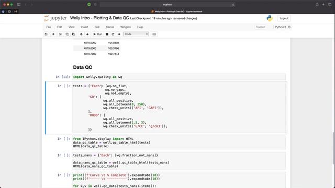Paste cells below icon in toolbar
The width and height of the screenshot is (335, 188).
tap(74, 34)
